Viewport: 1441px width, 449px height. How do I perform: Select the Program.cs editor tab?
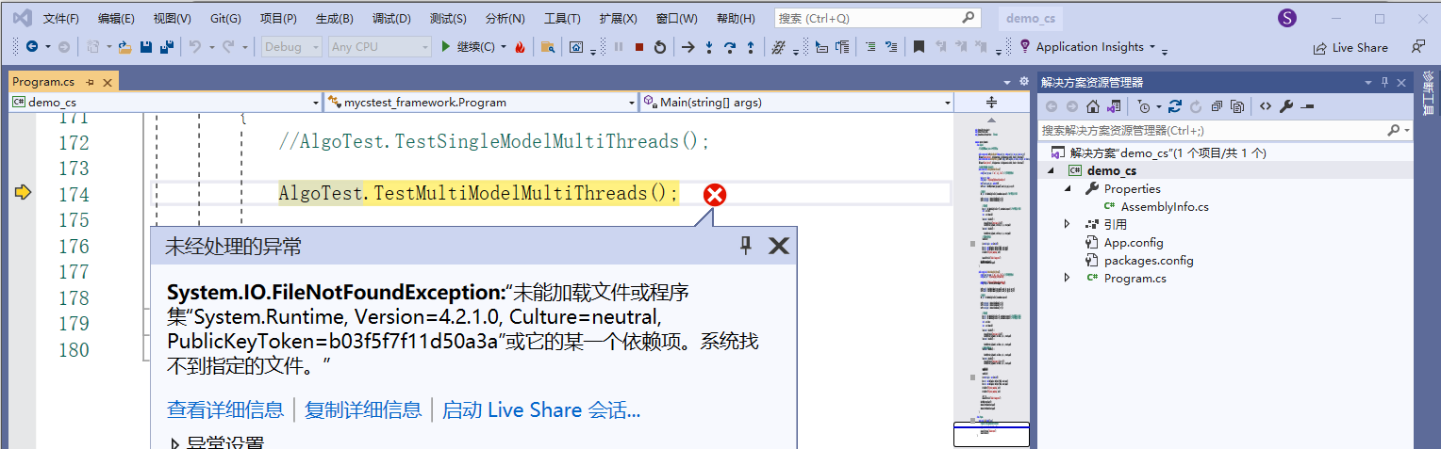point(43,82)
